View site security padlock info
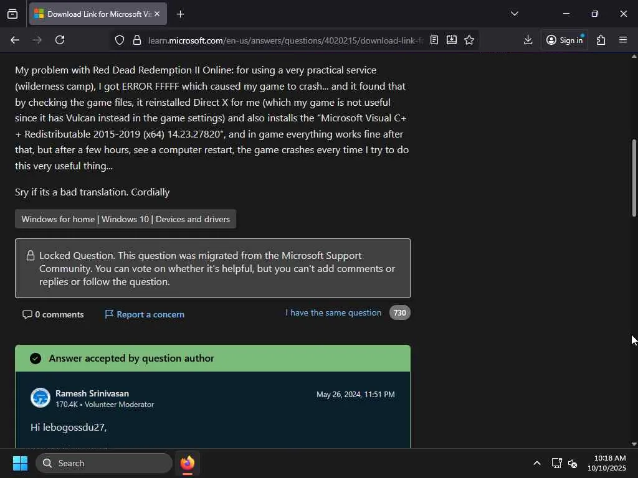The width and height of the screenshot is (638, 478). (x=137, y=40)
